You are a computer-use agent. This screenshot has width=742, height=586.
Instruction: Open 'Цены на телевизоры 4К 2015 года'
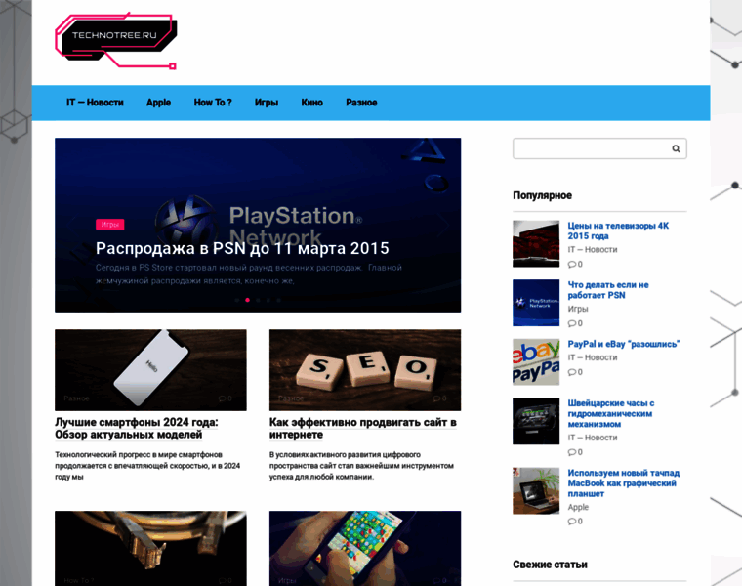(618, 231)
